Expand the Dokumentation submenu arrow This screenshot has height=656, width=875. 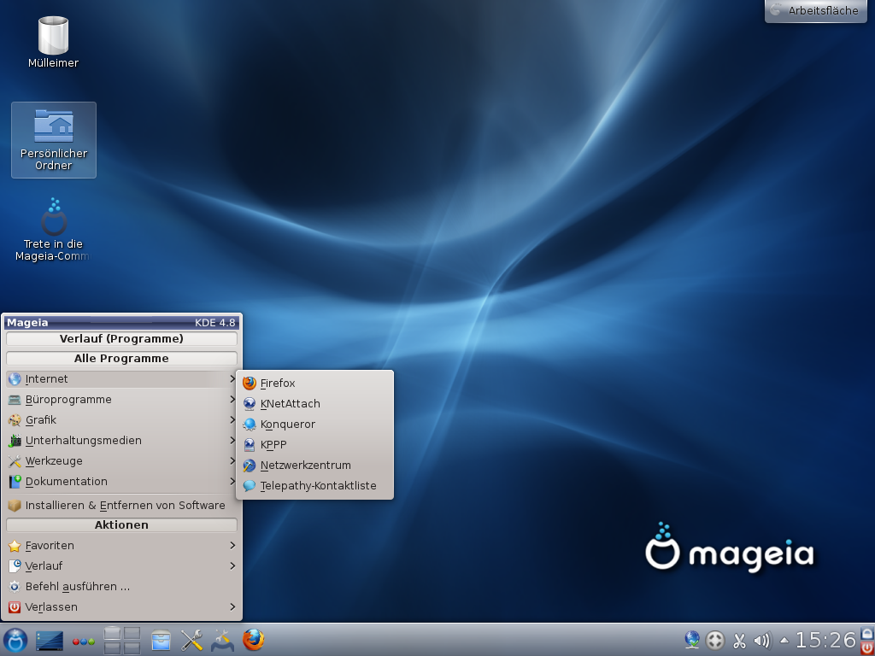[x=232, y=482]
